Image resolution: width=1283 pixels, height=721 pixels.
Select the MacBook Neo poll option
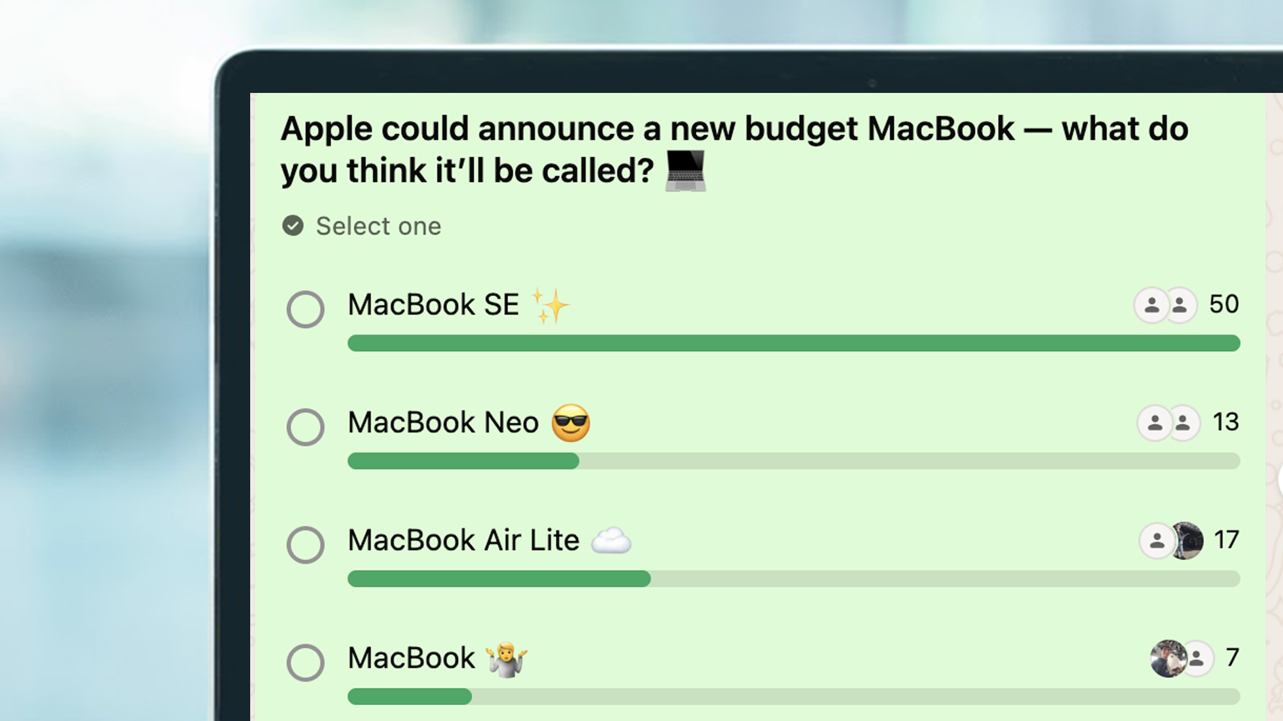point(306,427)
